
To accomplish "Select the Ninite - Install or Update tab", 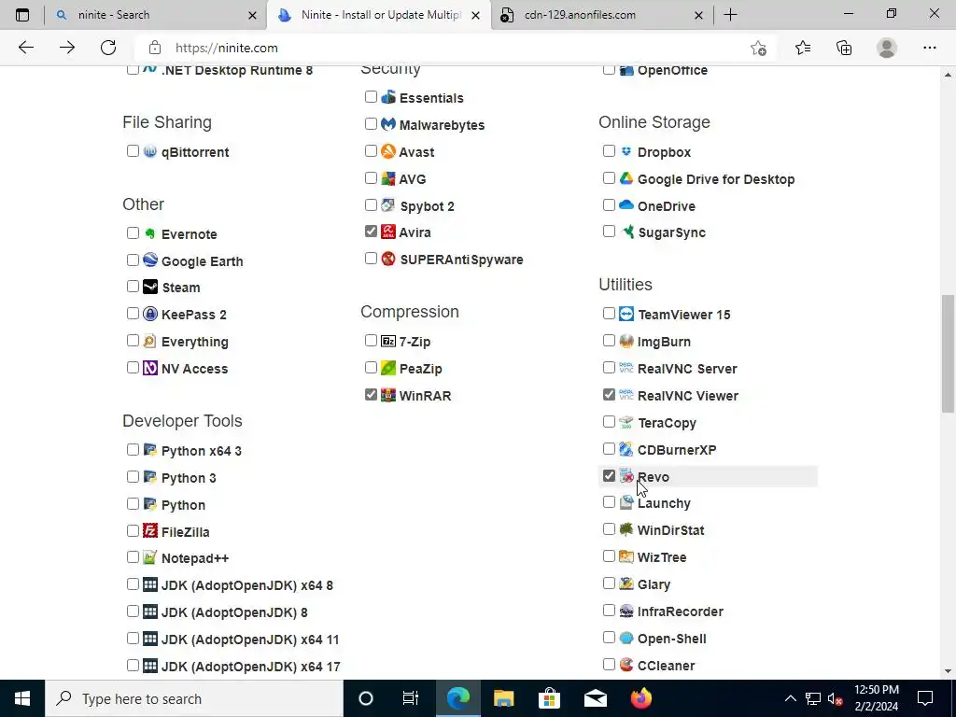I will click(x=378, y=15).
